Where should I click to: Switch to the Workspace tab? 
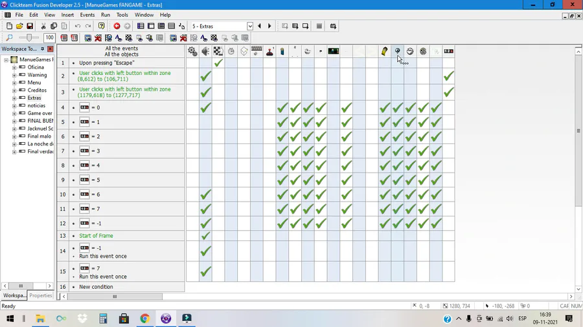(x=14, y=295)
